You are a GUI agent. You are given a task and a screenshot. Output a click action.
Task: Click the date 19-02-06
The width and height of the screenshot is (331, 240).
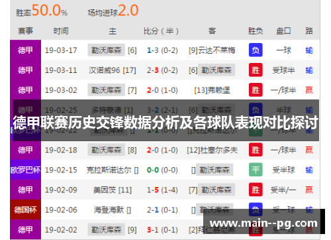(61, 210)
